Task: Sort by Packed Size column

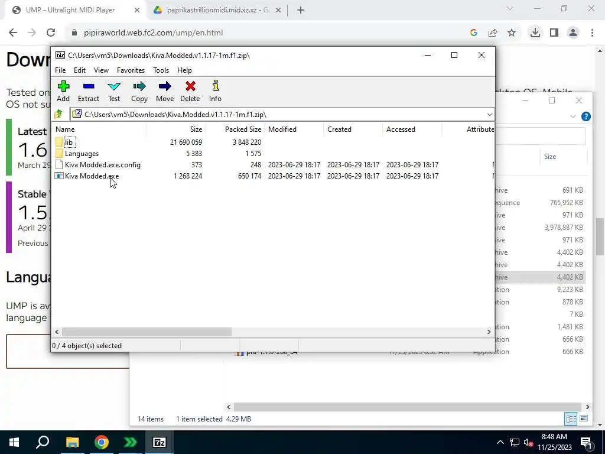Action: [235, 129]
